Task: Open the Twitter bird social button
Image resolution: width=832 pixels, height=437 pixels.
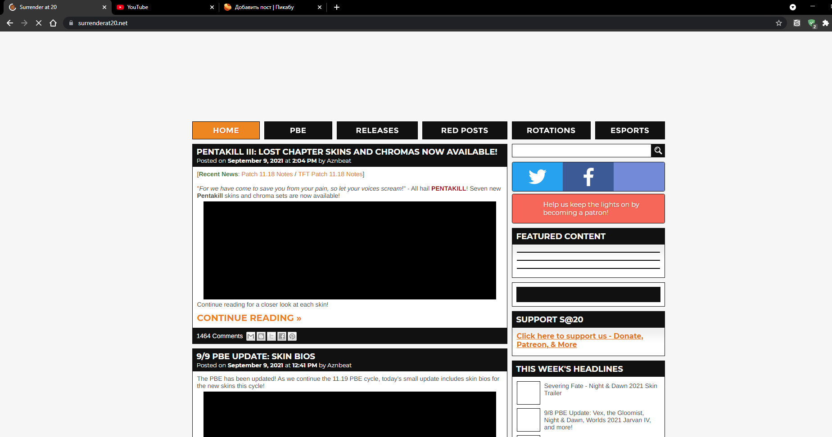Action: (538, 177)
